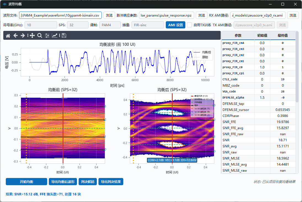Viewport: 302px width, 202px height.
Task: Export the equalized waveform
Action: (63, 182)
